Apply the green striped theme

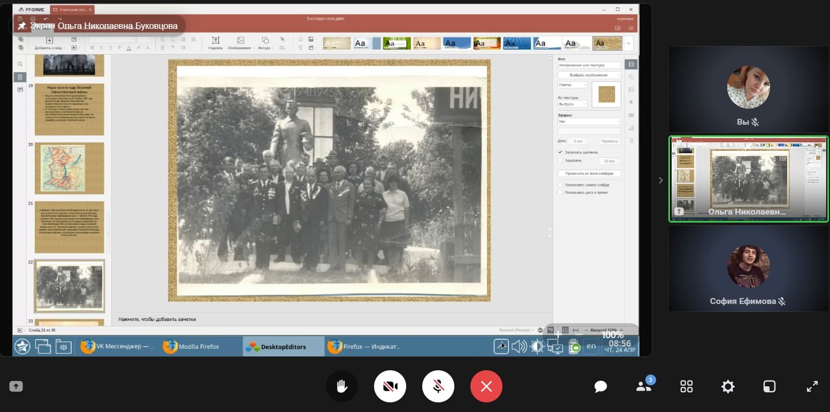coord(397,43)
